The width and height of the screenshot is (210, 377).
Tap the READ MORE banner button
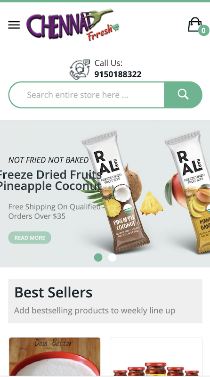pos(30,238)
